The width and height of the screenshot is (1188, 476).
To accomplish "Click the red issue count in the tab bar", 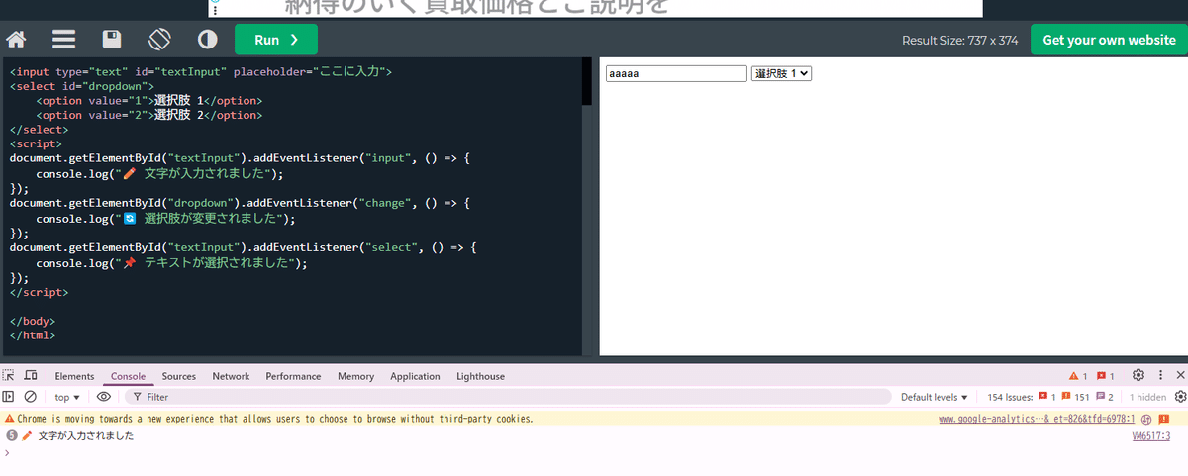I will click(x=1105, y=376).
